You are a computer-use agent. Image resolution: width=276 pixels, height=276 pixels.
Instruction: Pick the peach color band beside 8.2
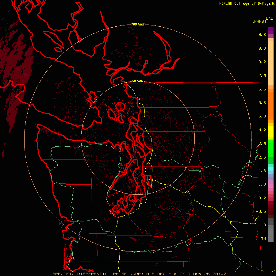pos(271,63)
